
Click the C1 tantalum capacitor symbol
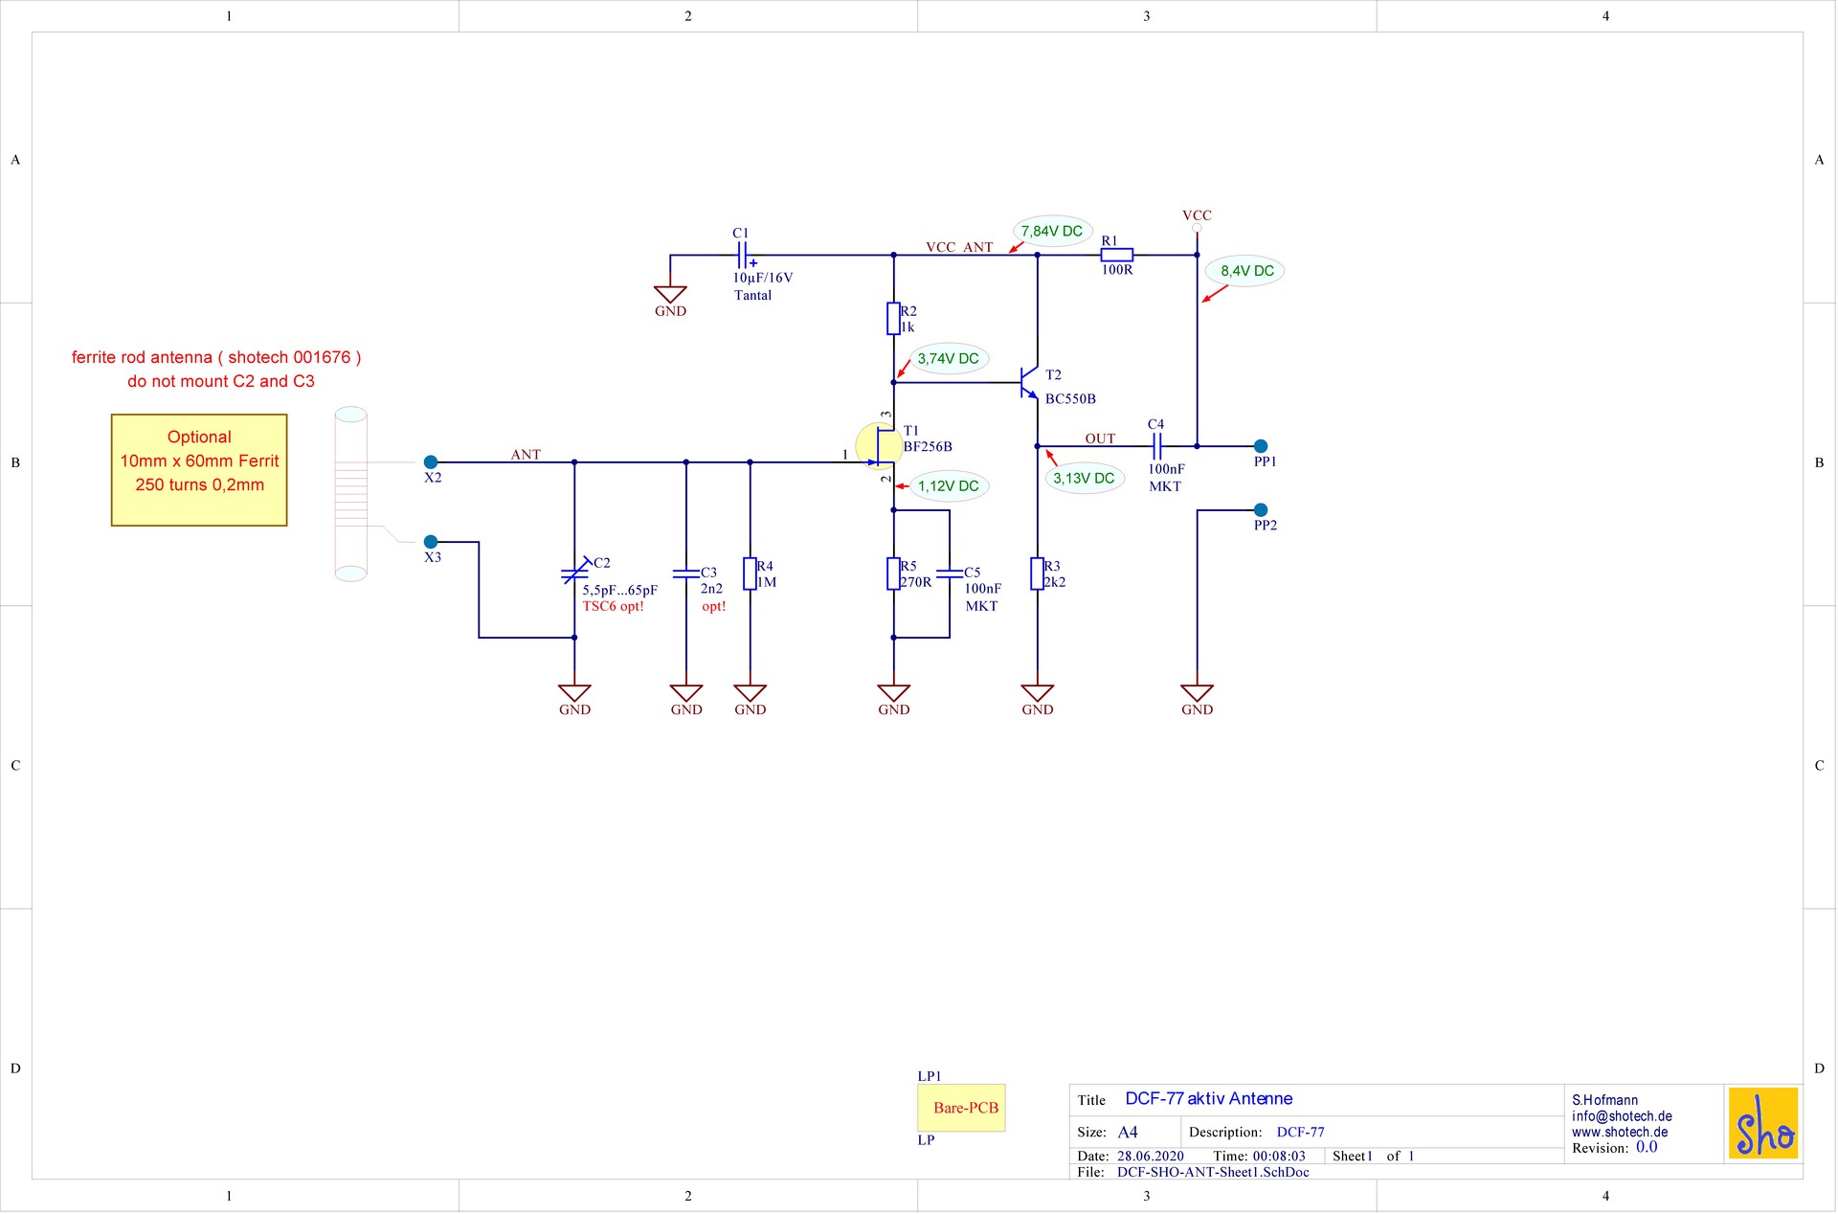click(743, 256)
